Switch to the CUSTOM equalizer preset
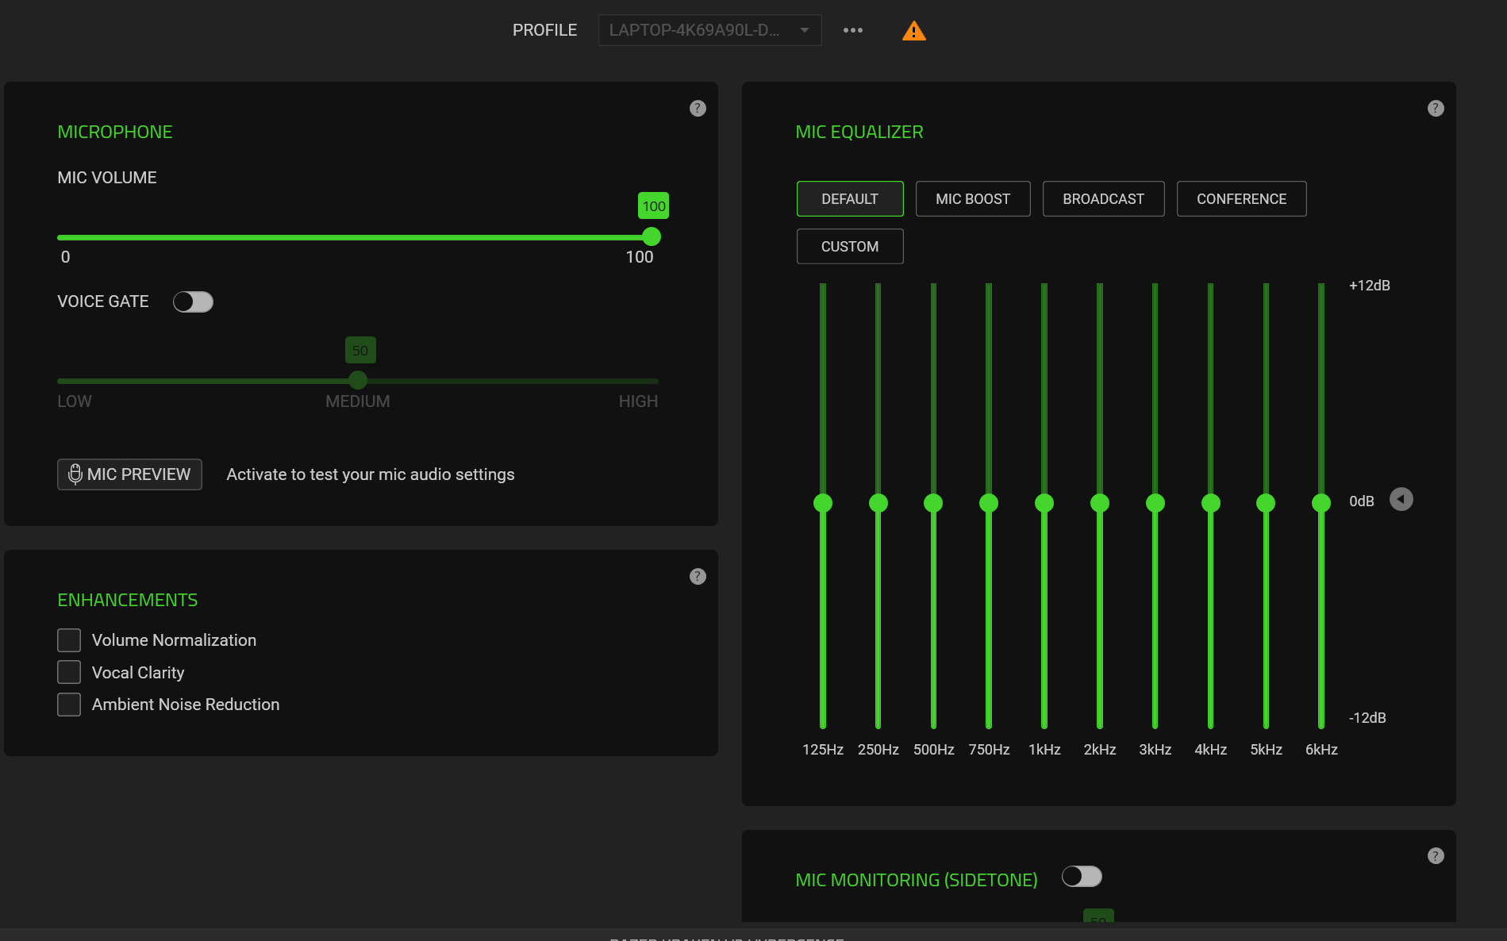This screenshot has height=941, width=1507. pyautogui.click(x=850, y=247)
